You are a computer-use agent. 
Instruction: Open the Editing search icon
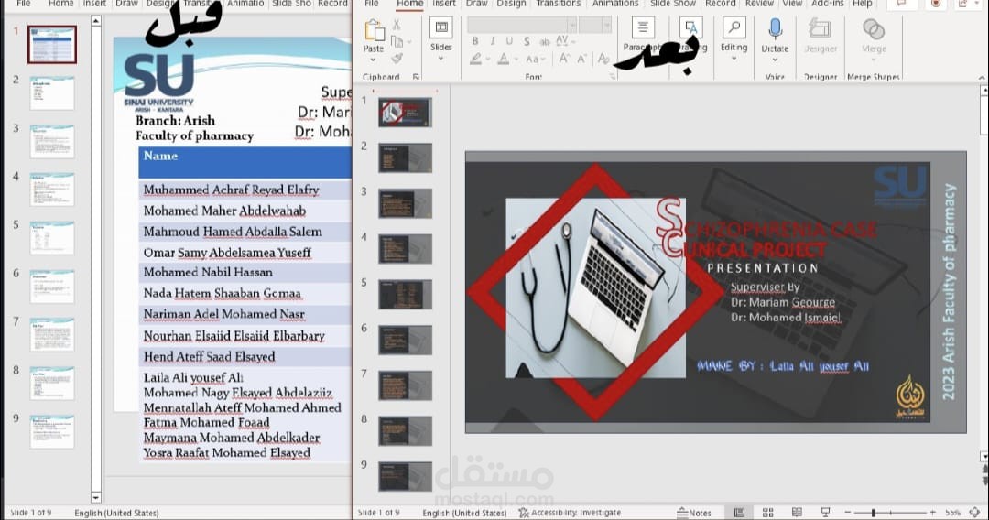[734, 28]
